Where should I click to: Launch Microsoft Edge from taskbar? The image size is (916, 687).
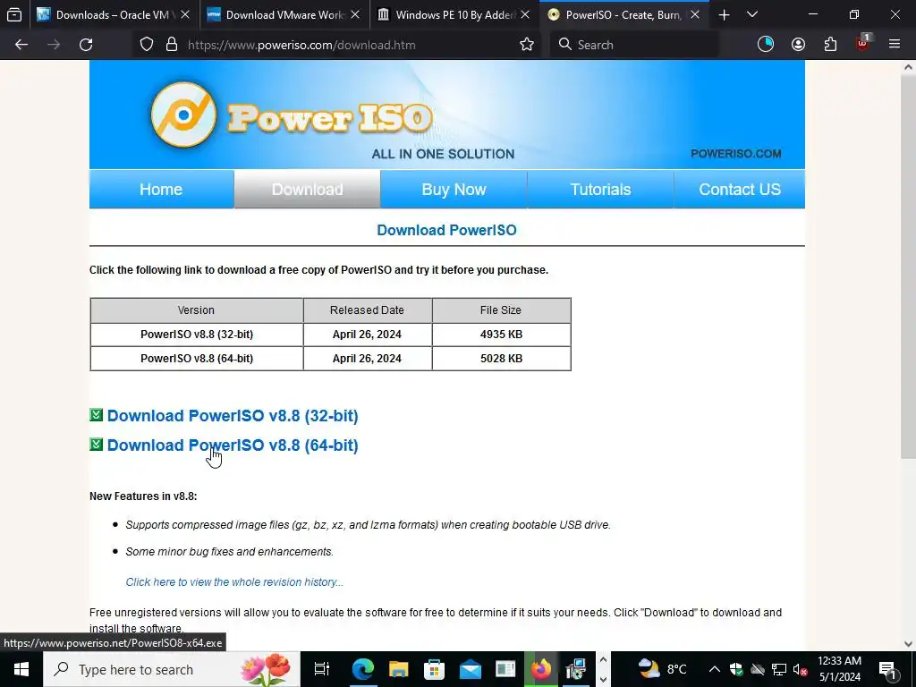click(x=363, y=669)
